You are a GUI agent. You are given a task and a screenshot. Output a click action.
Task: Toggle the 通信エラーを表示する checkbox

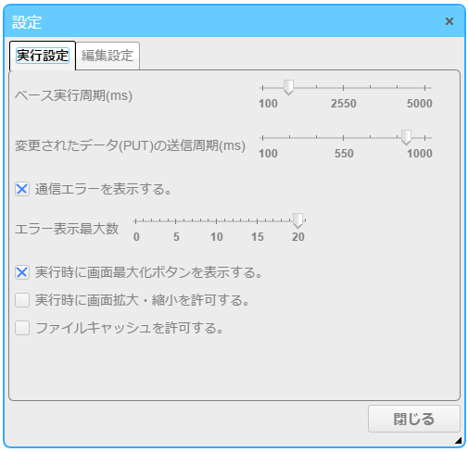(x=22, y=189)
